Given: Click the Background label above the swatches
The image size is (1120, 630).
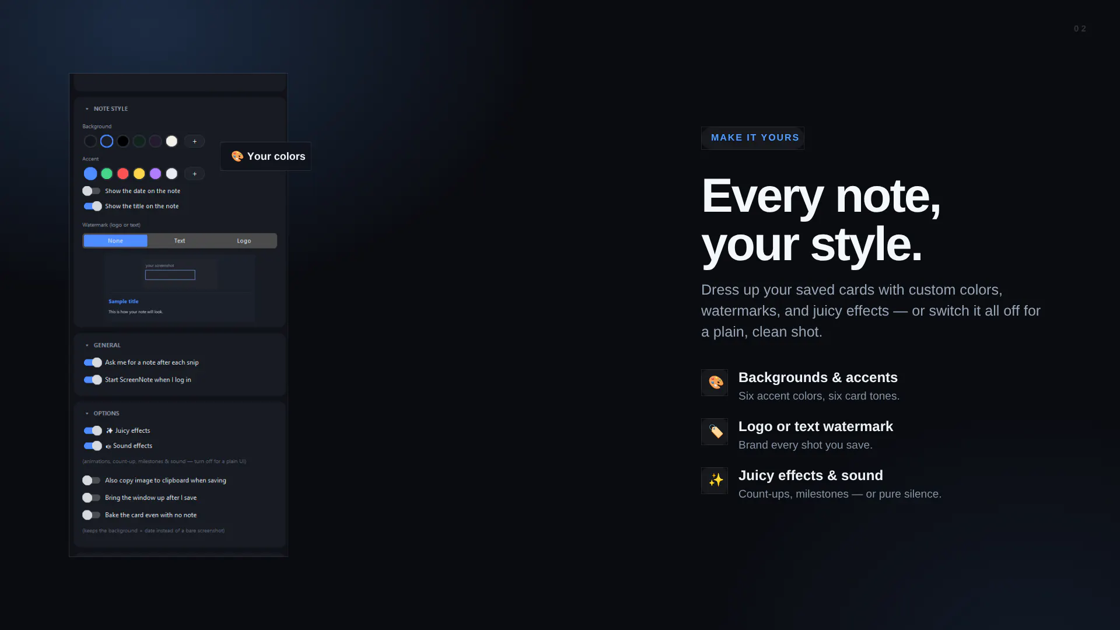Looking at the screenshot, I should click(97, 127).
